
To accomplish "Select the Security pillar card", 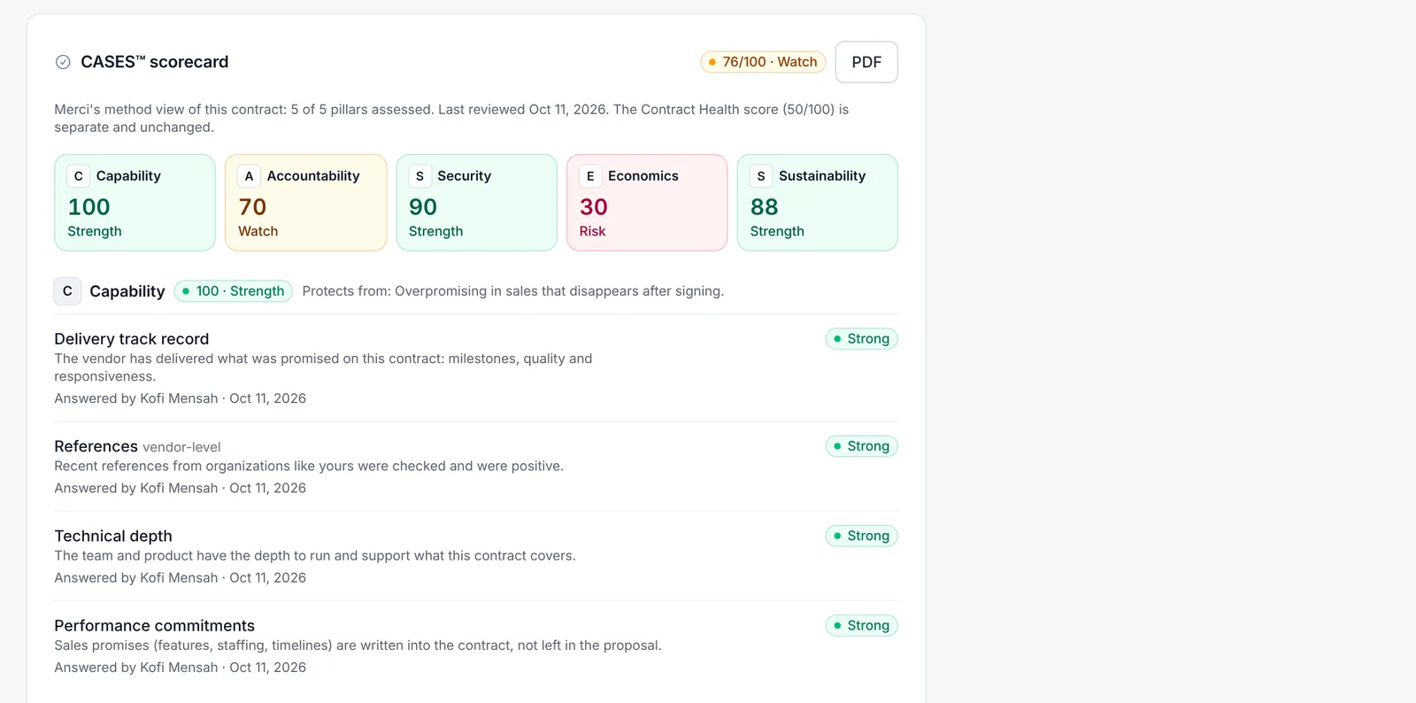I will click(476, 203).
